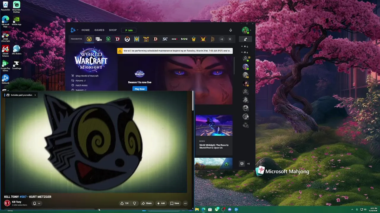
Task: Open the Sale section
Action: (x=129, y=30)
